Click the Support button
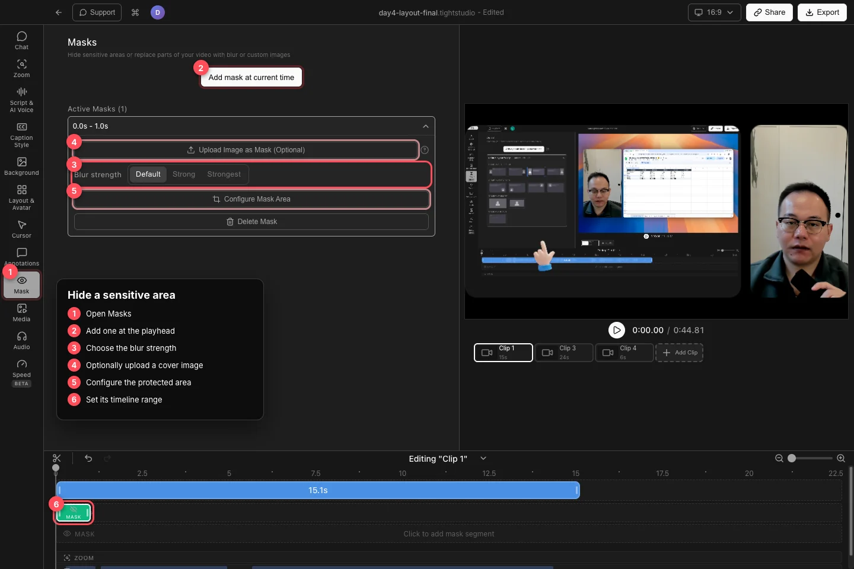Image resolution: width=854 pixels, height=569 pixels. (97, 12)
